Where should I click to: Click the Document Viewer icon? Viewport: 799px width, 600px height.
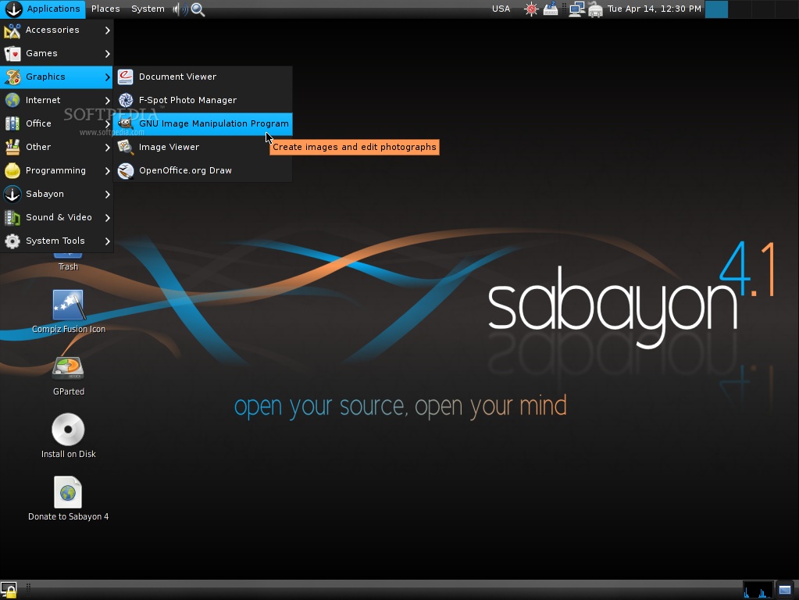coord(125,77)
